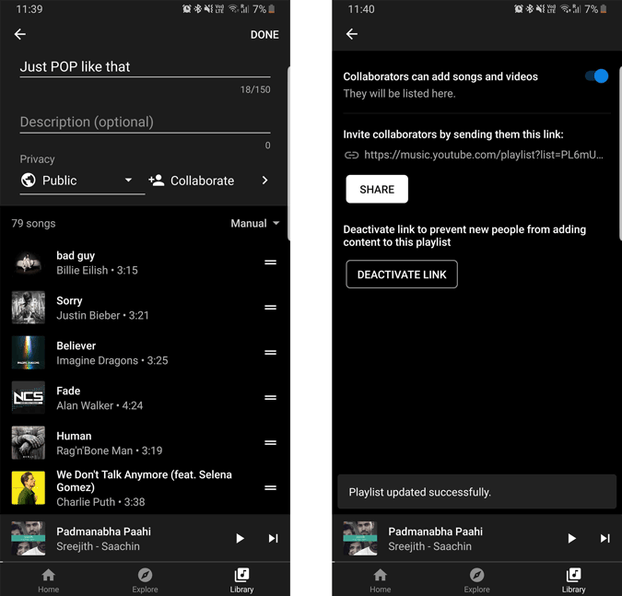This screenshot has height=596, width=622.
Task: Edit the playlist title Just POP like that
Action: pyautogui.click(x=145, y=66)
